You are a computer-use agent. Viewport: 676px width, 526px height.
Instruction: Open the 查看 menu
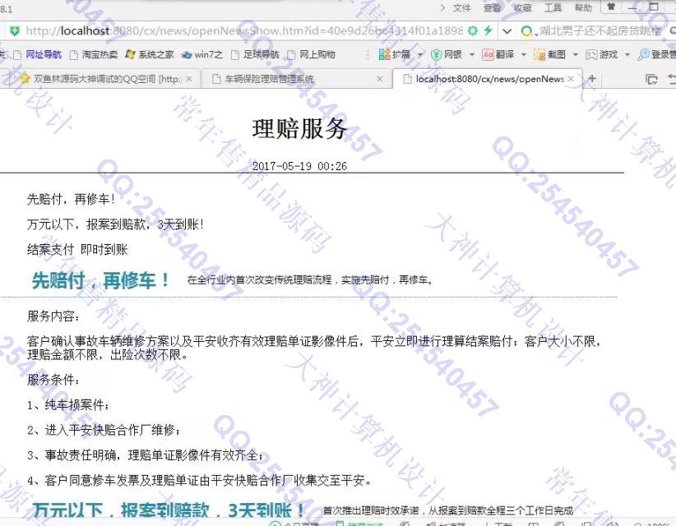click(492, 7)
